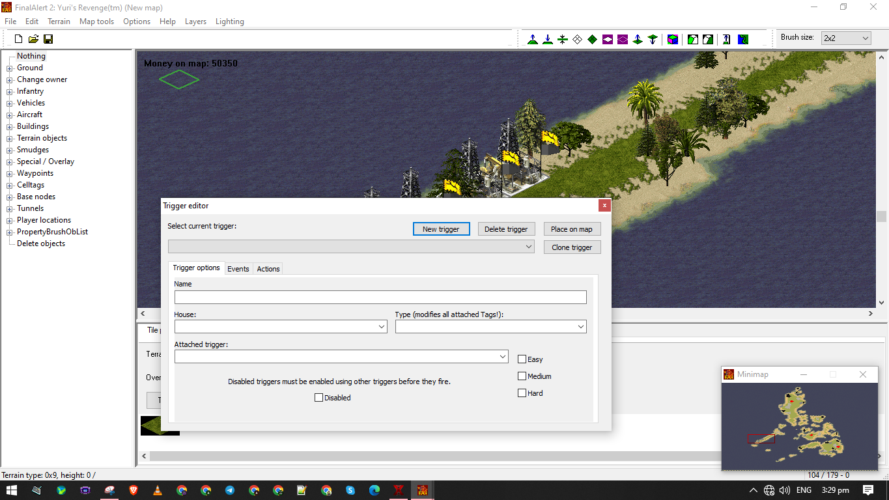Expand the Buildings tree node
Screen dimensions: 889x500
[10, 127]
